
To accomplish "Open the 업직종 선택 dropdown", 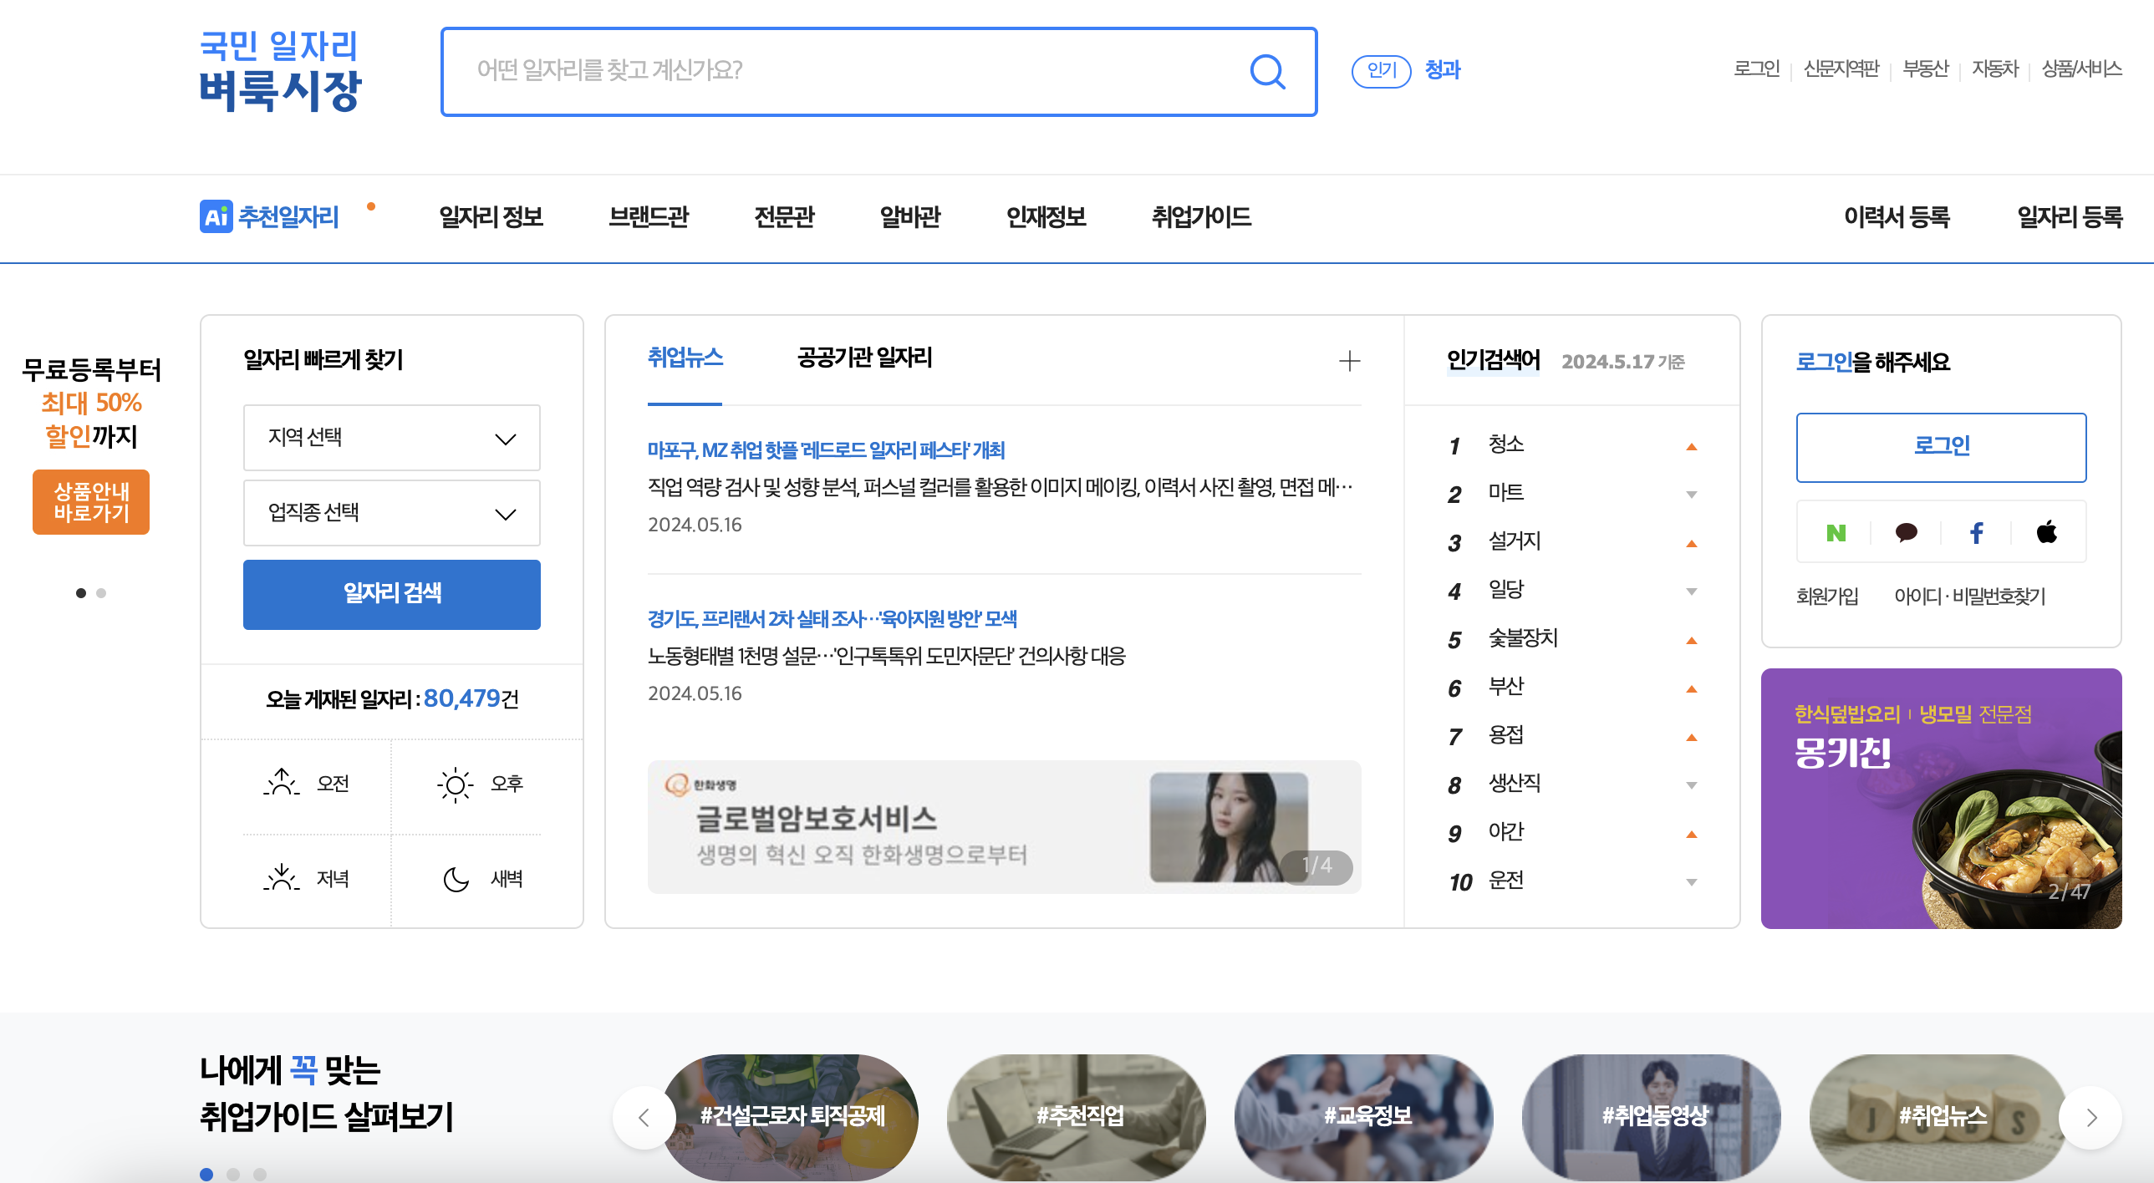I will pos(391,514).
